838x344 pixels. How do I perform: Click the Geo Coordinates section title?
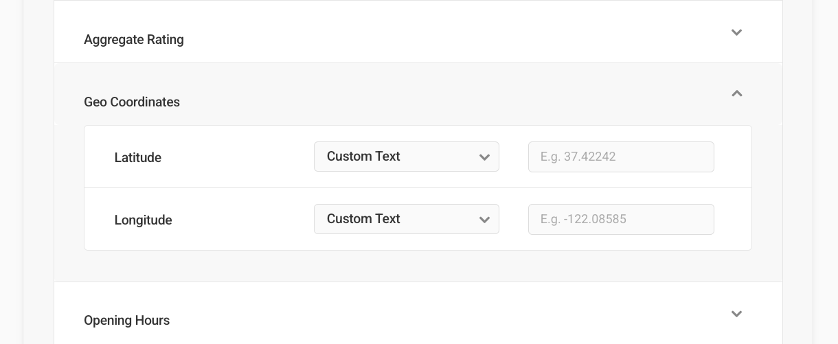[x=132, y=102]
